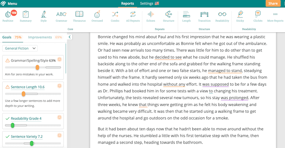285x148 pixels.
Task: Click the Readability Grade slider handle
Action: 13,125
